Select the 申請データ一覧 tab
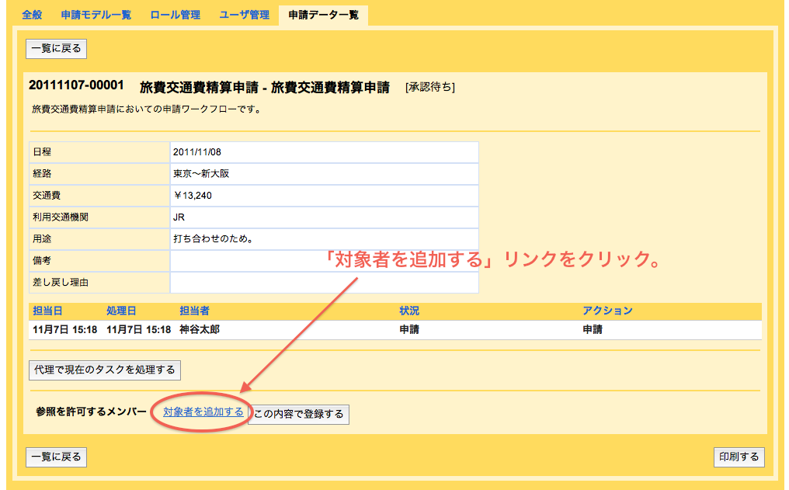789x490 pixels. click(x=323, y=14)
